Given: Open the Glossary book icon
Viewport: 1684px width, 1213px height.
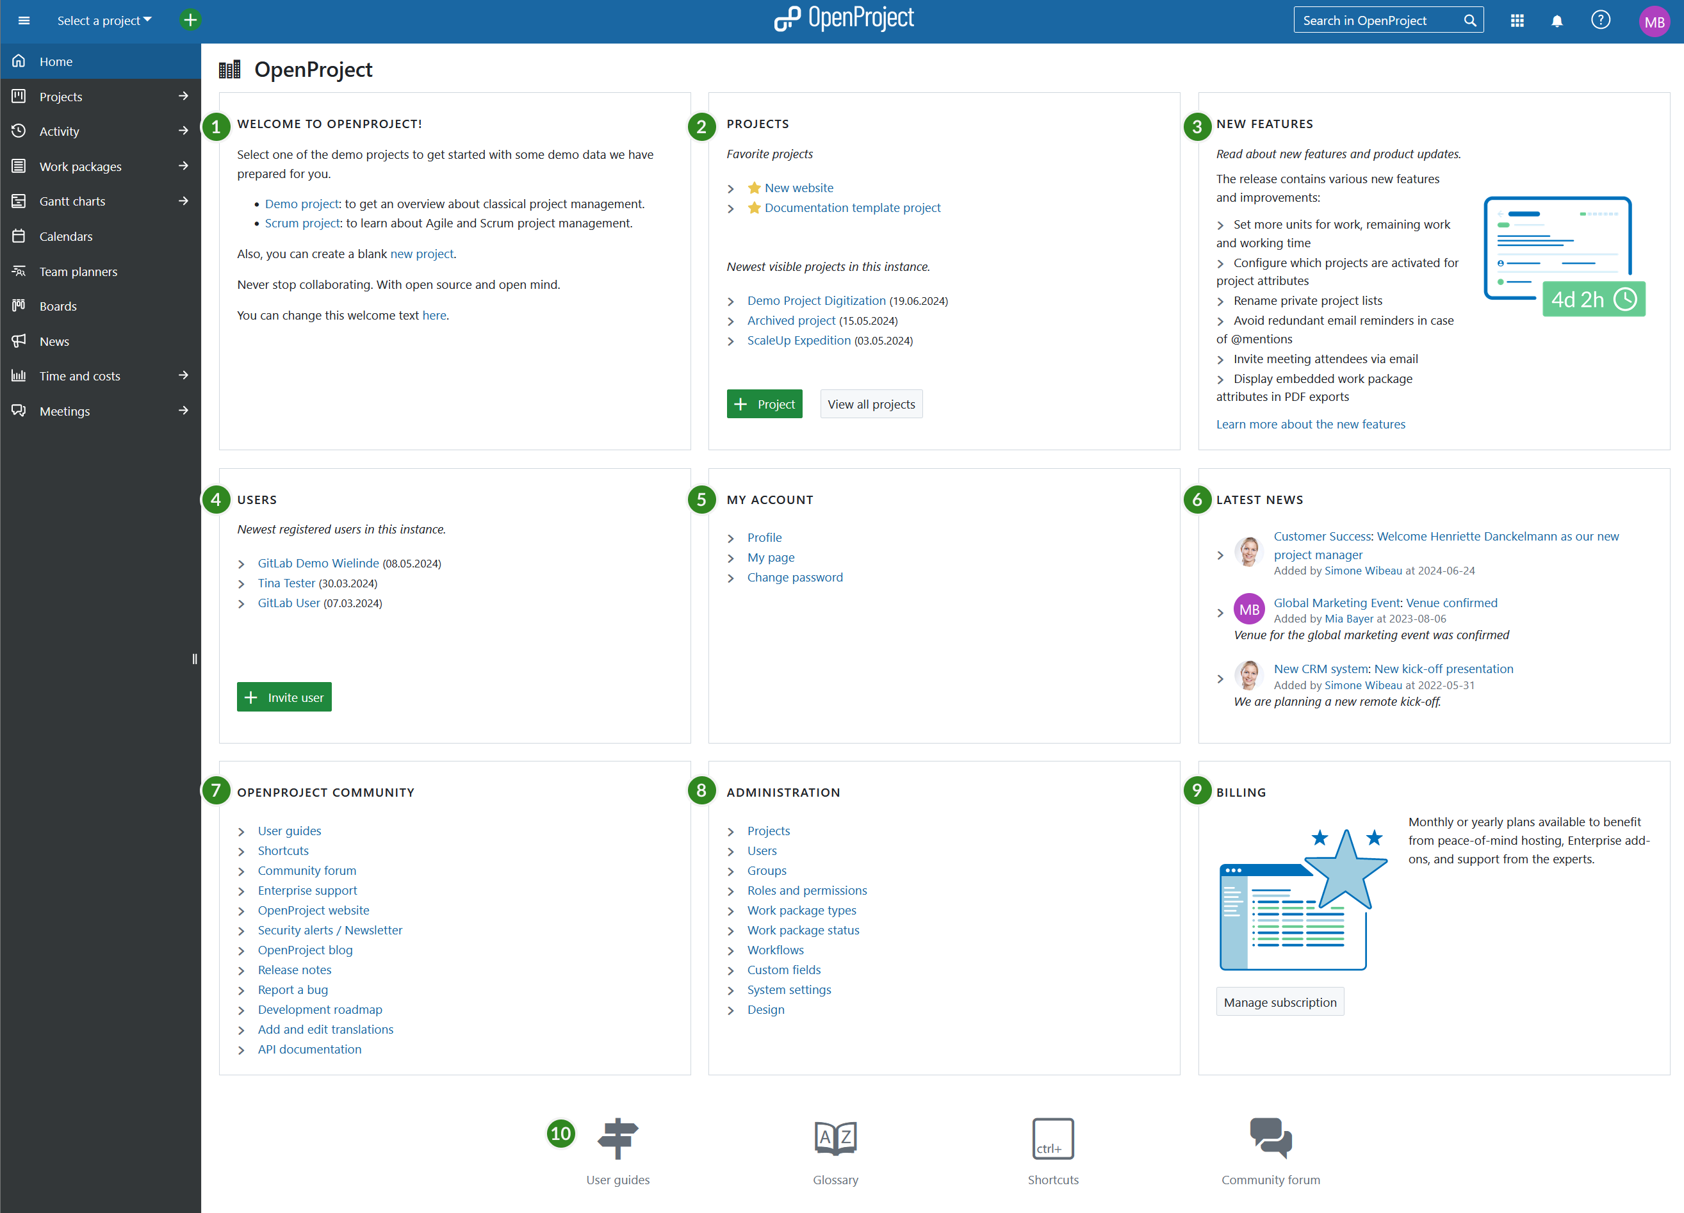Looking at the screenshot, I should pos(835,1138).
